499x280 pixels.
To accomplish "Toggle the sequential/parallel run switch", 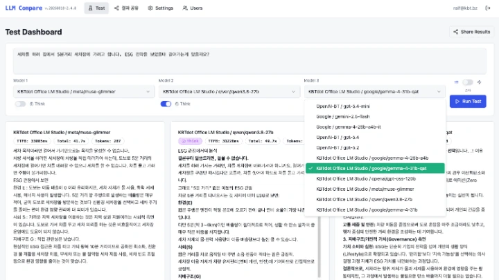I will pos(468,82).
